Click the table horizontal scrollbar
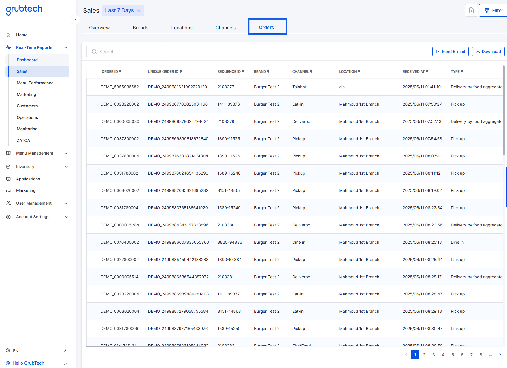507x368 pixels. 146,346
